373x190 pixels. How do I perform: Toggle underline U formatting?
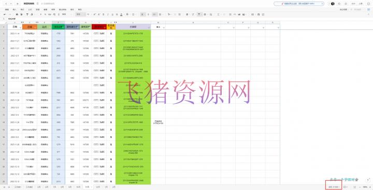tap(112, 14)
